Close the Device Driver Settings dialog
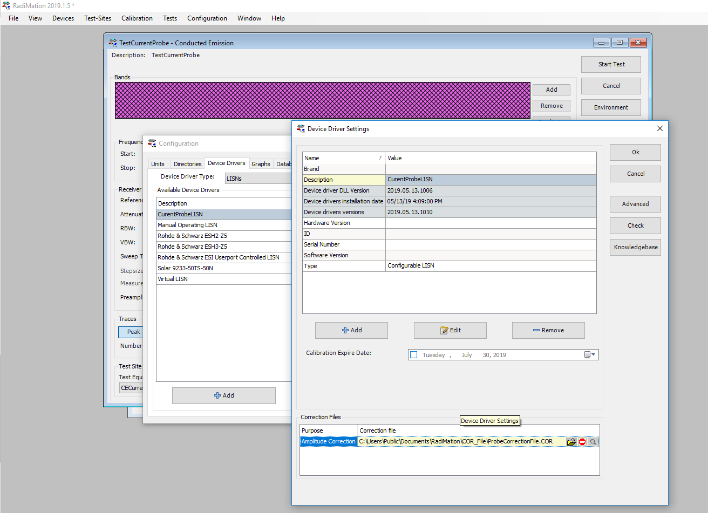The width and height of the screenshot is (708, 513). (x=659, y=129)
